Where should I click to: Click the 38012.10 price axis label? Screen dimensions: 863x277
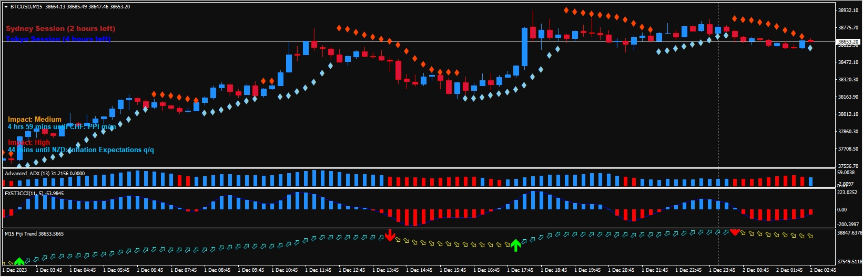[848, 114]
